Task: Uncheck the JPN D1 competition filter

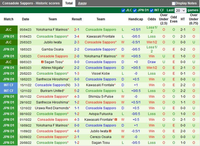Action: tap(135, 10)
